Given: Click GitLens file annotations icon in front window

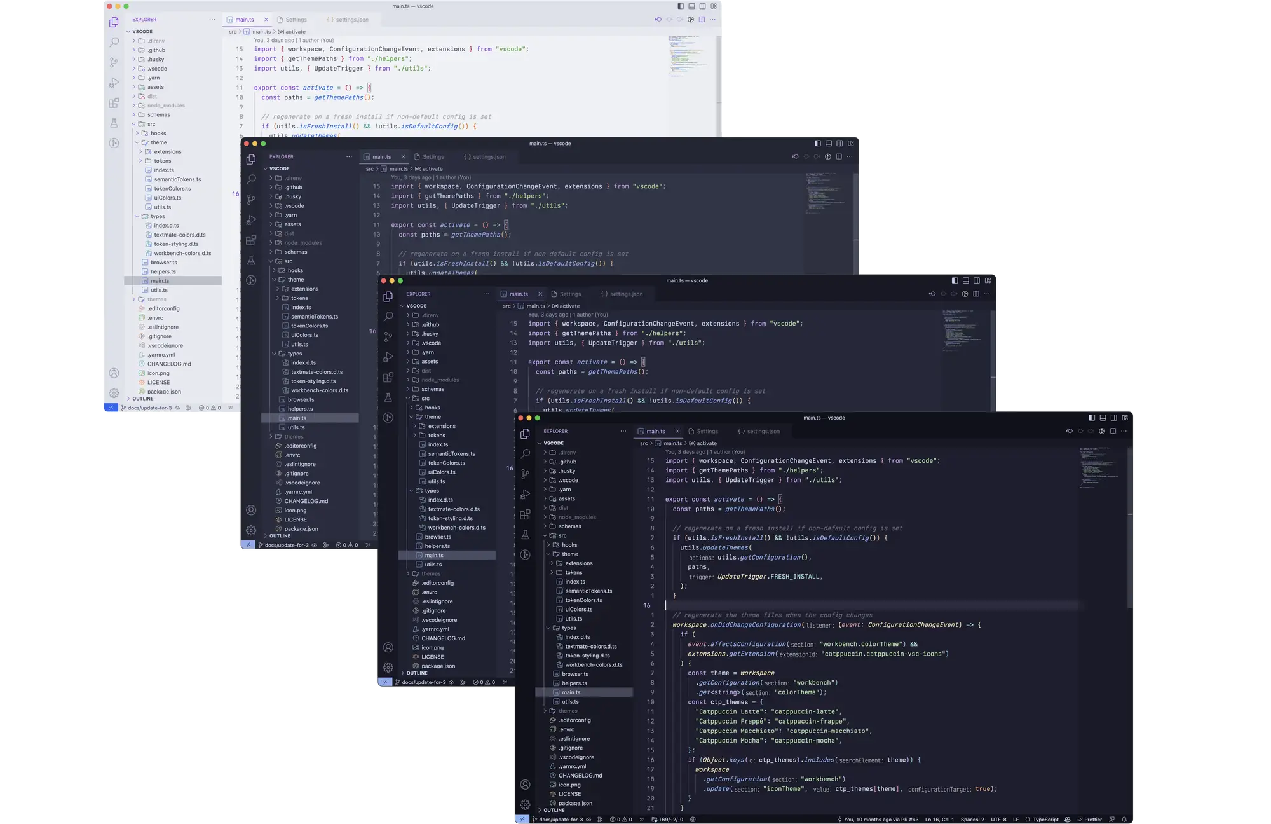Looking at the screenshot, I should click(1102, 431).
